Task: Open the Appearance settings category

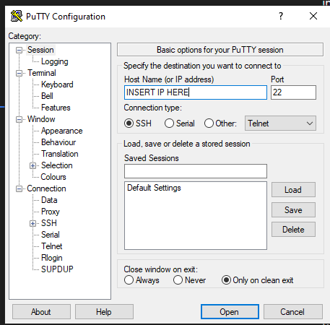Action: pos(62,131)
